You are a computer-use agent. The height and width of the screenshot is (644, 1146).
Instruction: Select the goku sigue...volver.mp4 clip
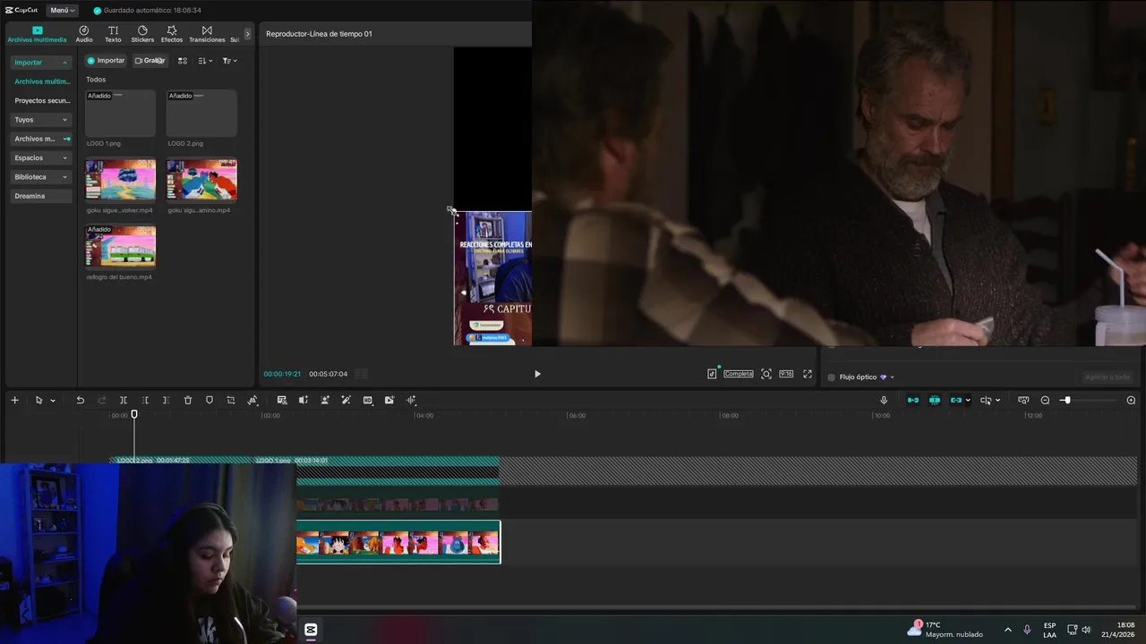(x=120, y=180)
